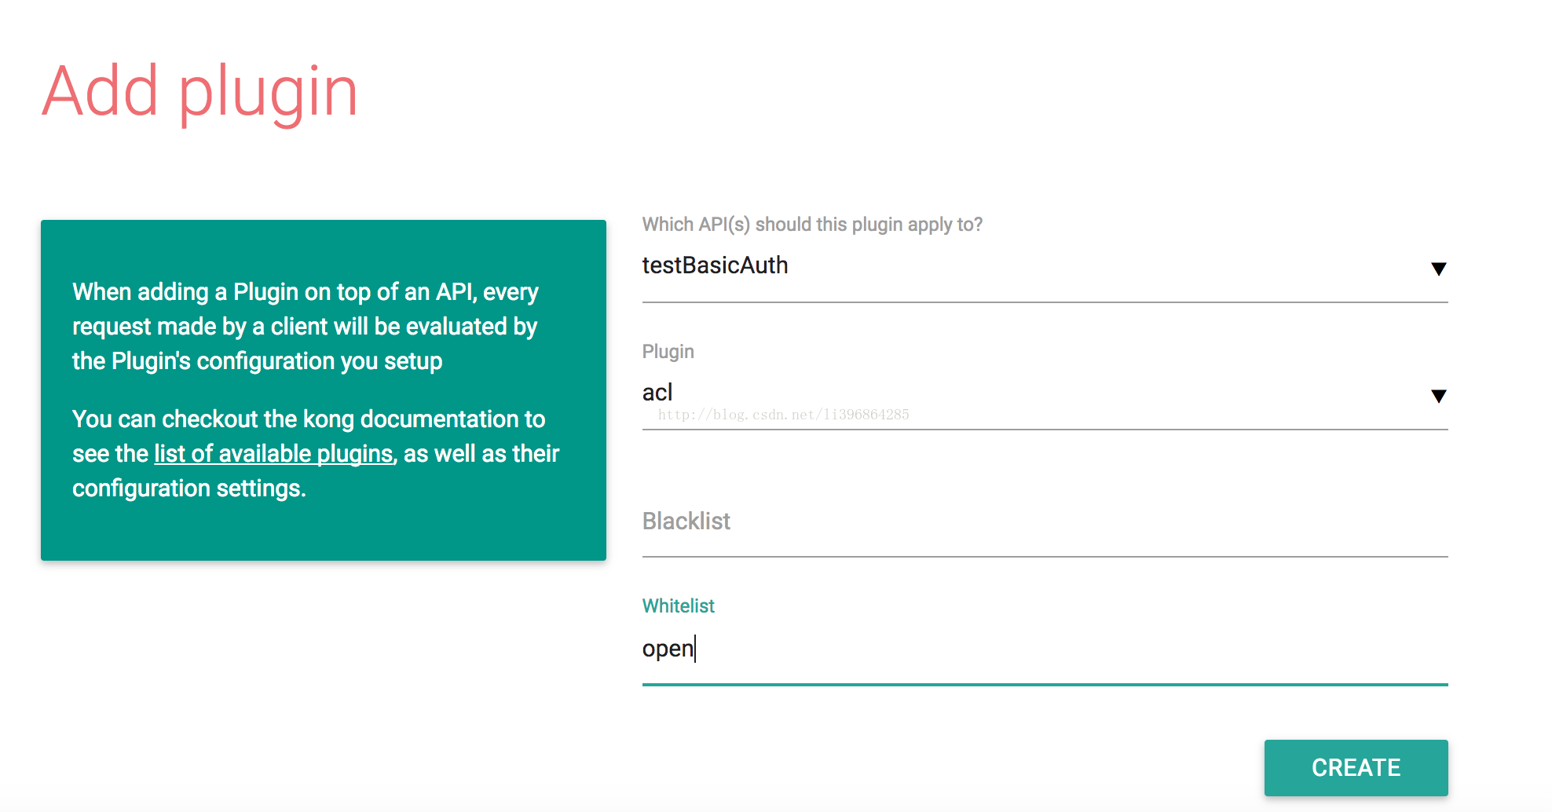Click the teal information panel
Screen dimensions: 1552x812
[x=324, y=390]
